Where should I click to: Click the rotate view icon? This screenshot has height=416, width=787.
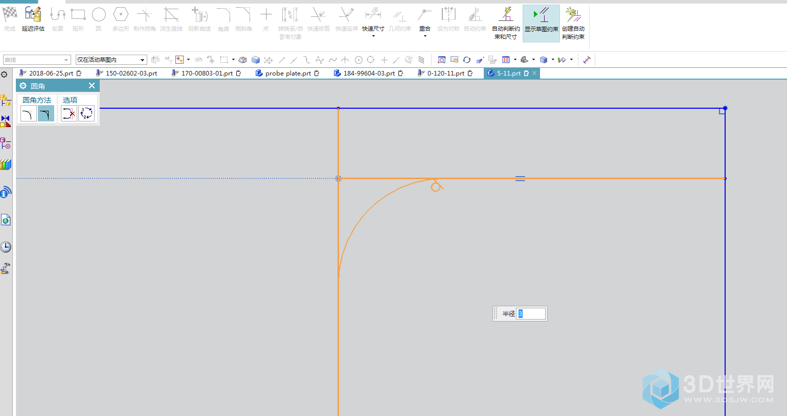click(x=466, y=60)
